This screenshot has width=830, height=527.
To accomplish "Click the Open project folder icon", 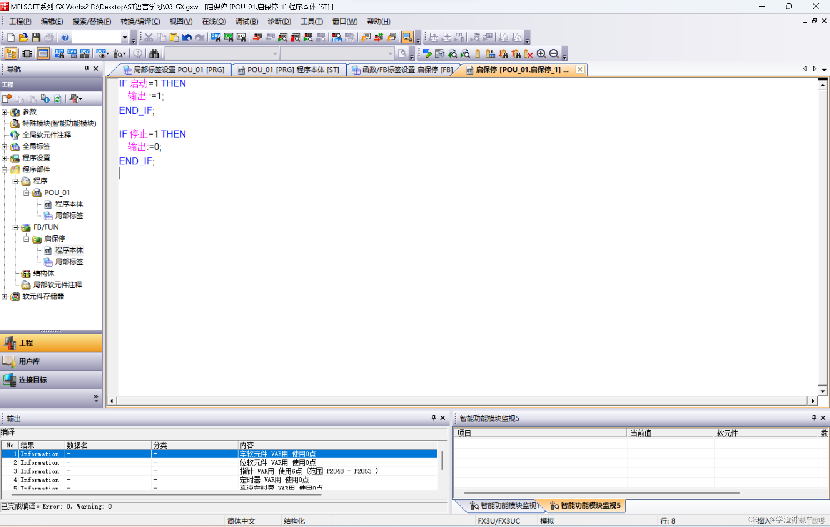I will tap(23, 37).
